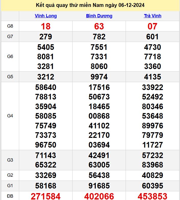
Task: Click G6 number 5405
Action: point(46,47)
